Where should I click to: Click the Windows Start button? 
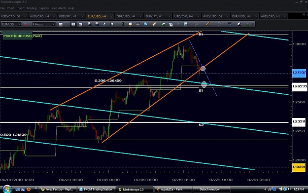pos(7,189)
